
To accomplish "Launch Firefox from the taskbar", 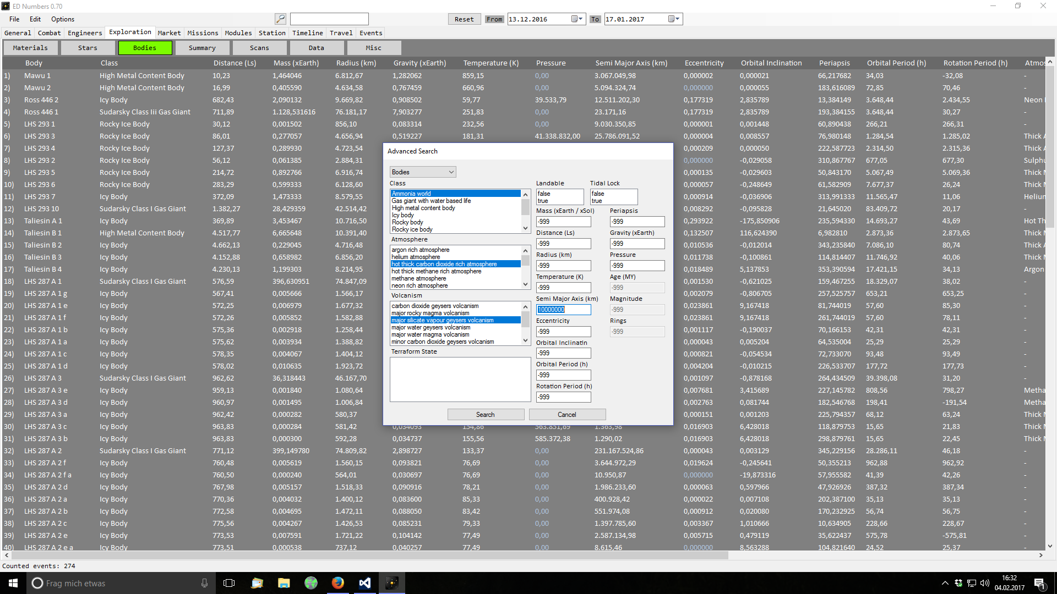I will 337,583.
